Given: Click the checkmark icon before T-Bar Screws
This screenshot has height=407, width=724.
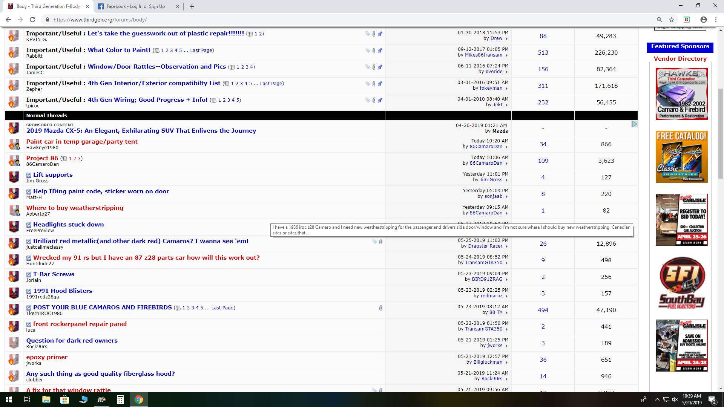Looking at the screenshot, I should click(29, 275).
